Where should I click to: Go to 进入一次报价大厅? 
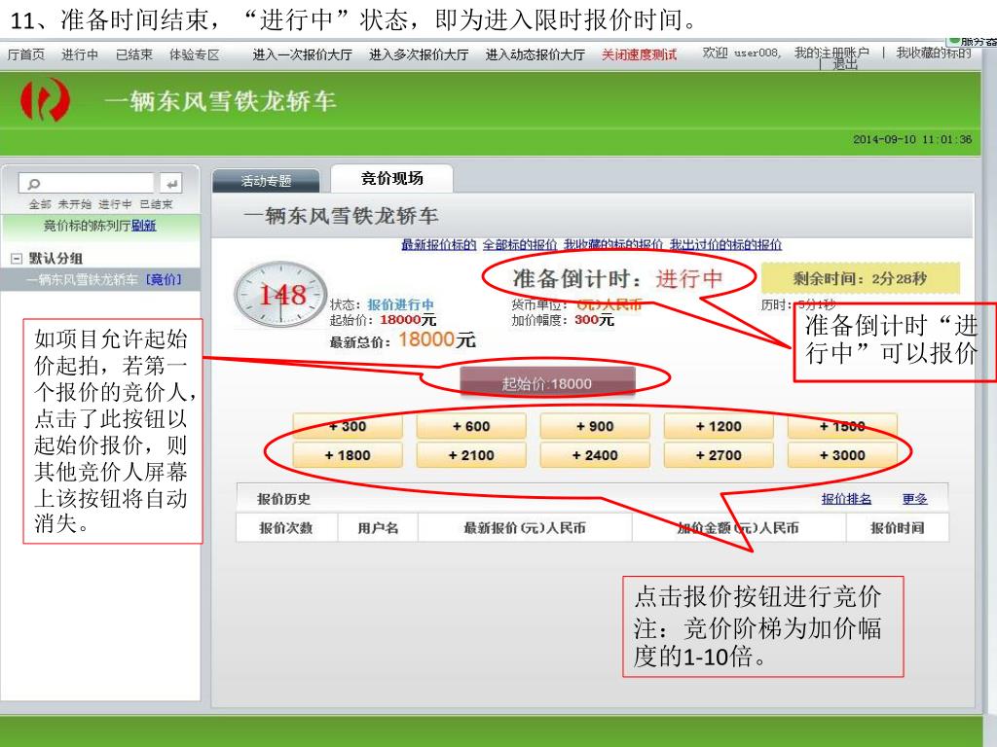302,54
